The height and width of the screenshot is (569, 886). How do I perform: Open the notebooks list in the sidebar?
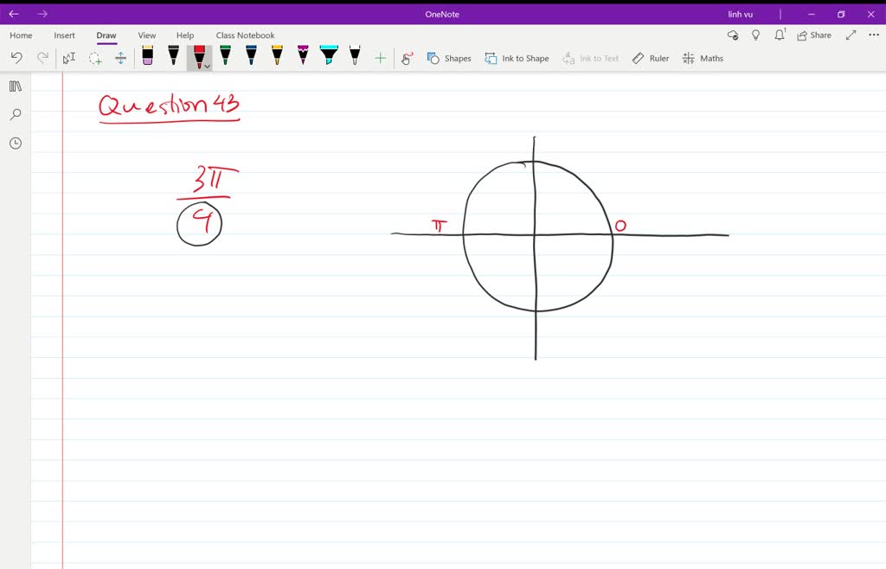15,86
